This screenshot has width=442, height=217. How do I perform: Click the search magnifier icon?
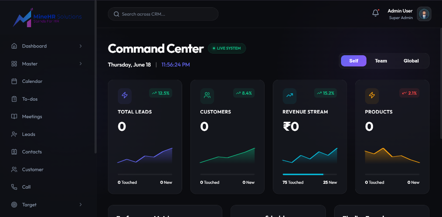click(x=116, y=14)
